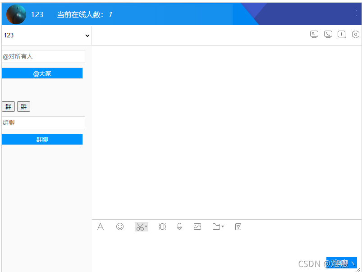Image resolution: width=362 pixels, height=272 pixels.
Task: Click the pop-out arrow icon
Action: [314, 34]
